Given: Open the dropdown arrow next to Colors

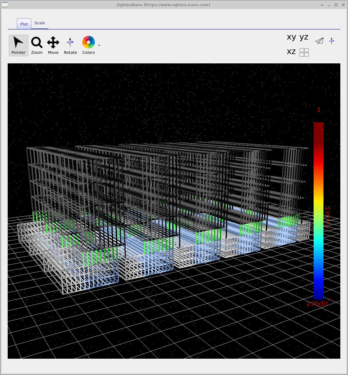Looking at the screenshot, I should pos(99,45).
